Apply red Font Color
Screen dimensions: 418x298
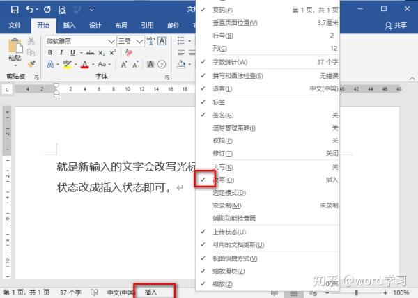click(x=85, y=64)
